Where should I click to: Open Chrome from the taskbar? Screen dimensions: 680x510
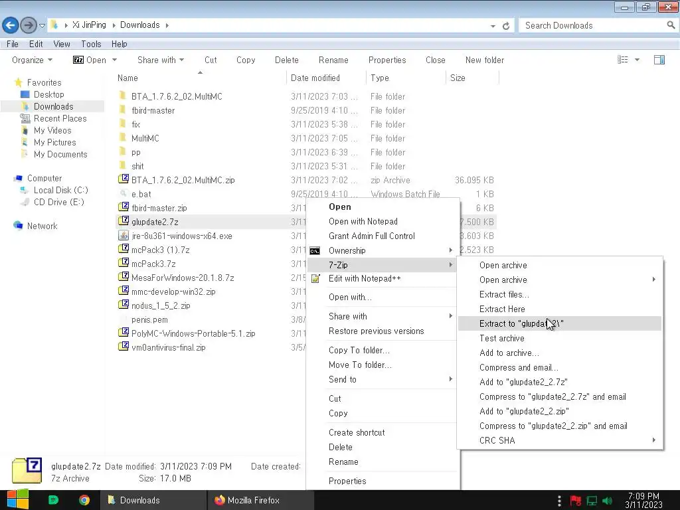[x=84, y=500]
